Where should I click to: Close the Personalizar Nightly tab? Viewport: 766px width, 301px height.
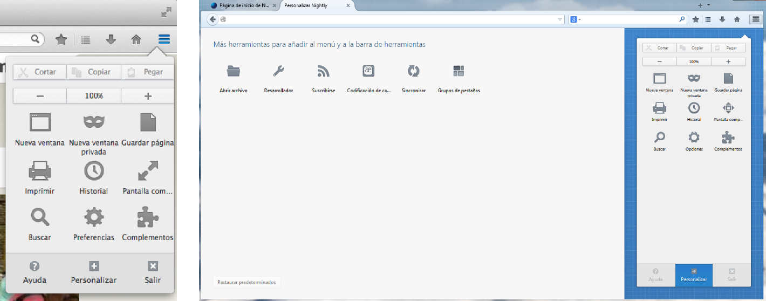tap(348, 5)
